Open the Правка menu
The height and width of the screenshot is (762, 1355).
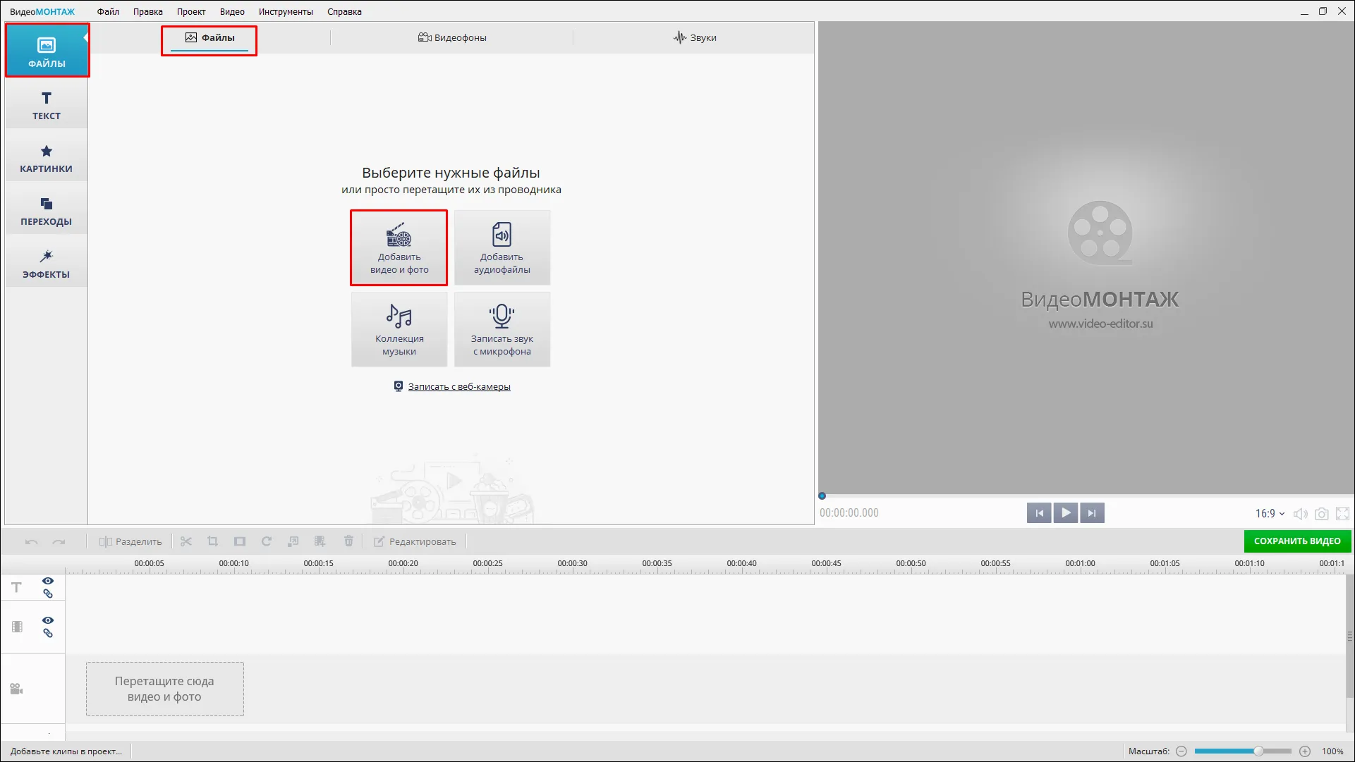click(x=148, y=11)
